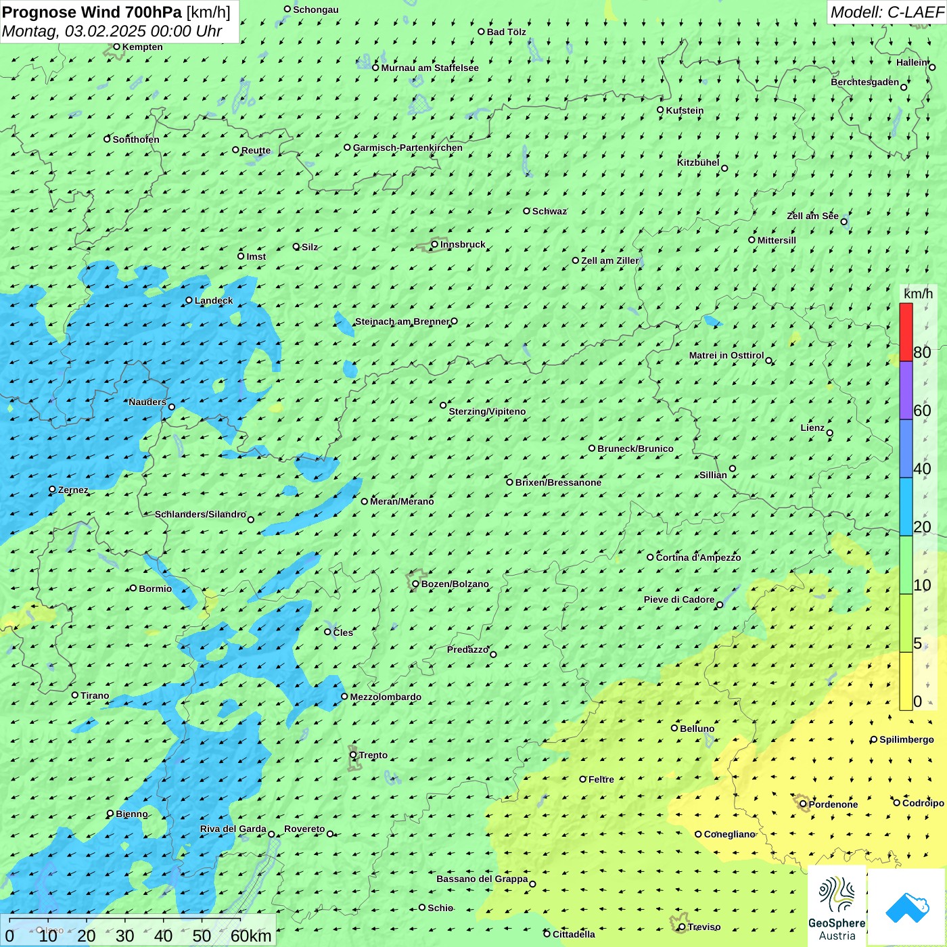
Task: Click the Zernez label on the map
Action: point(73,490)
